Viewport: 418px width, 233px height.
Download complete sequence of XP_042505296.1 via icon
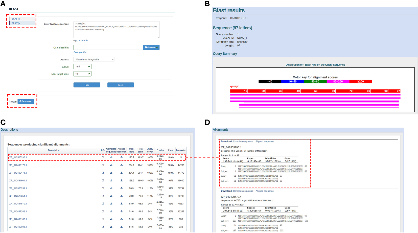coord(111,157)
